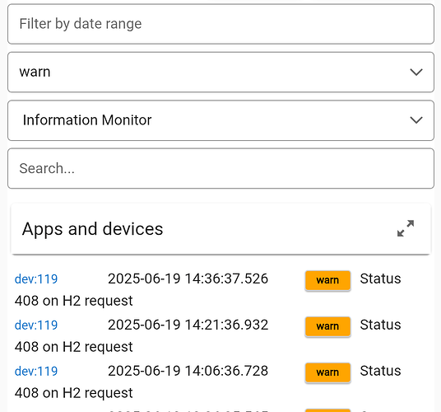
Task: Select timestamp 2025-06-19 14:21:36.932
Action: [188, 325]
